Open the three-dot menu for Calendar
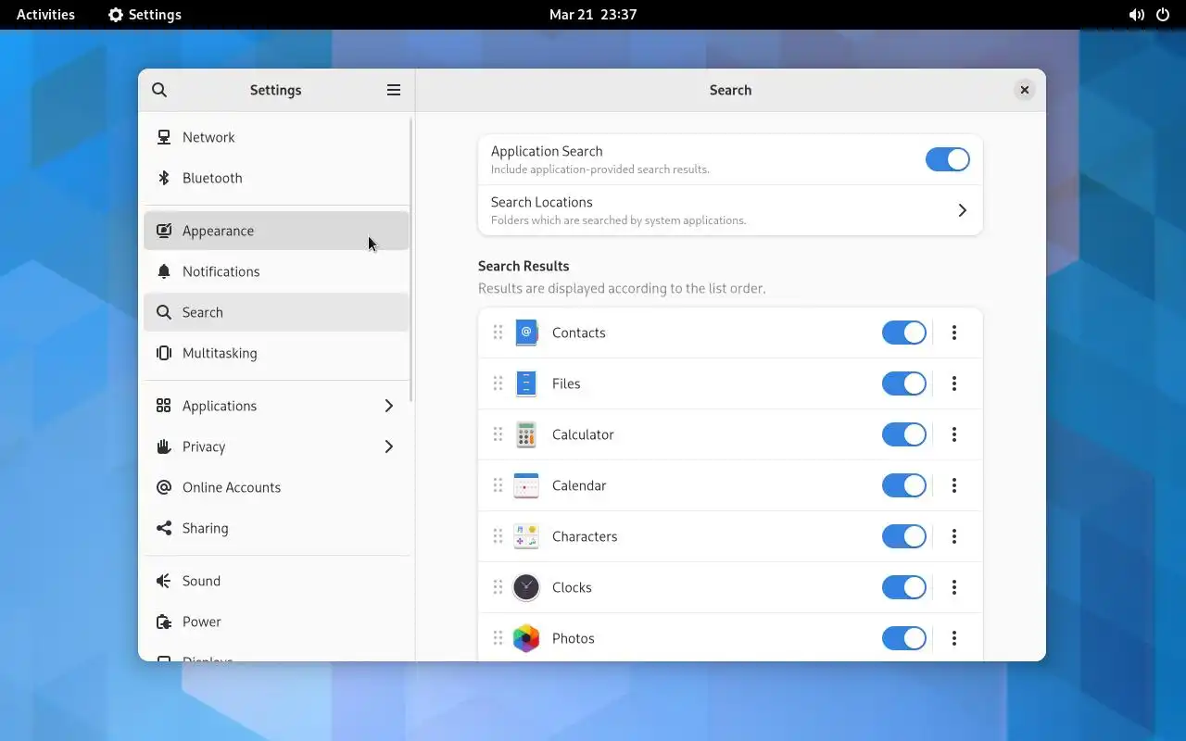The image size is (1186, 741). click(x=954, y=485)
